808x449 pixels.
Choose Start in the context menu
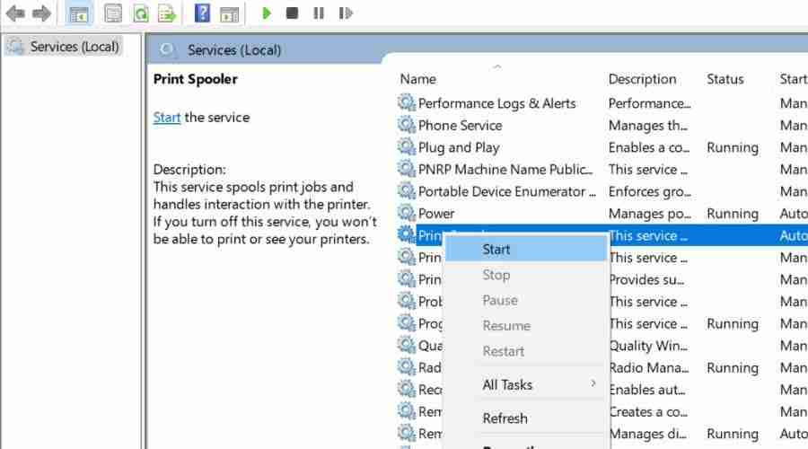[525, 250]
